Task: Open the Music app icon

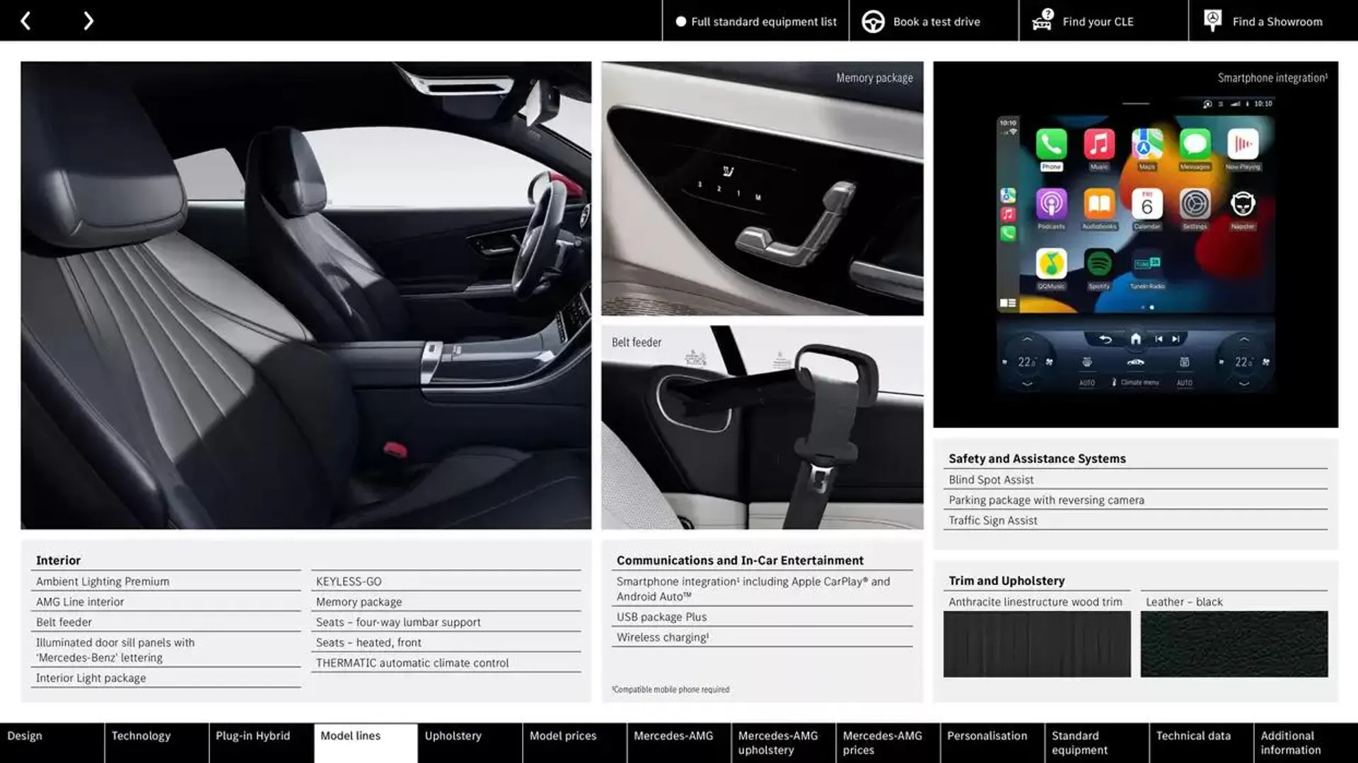Action: [1097, 144]
